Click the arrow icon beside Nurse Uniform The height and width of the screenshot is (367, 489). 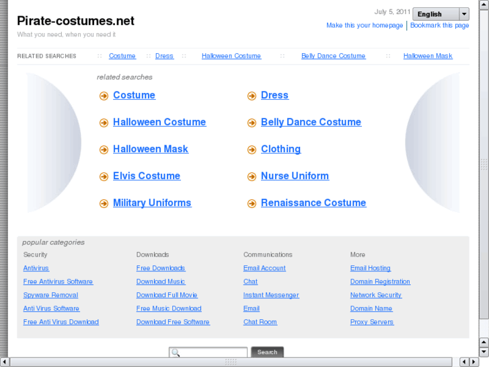(x=252, y=176)
